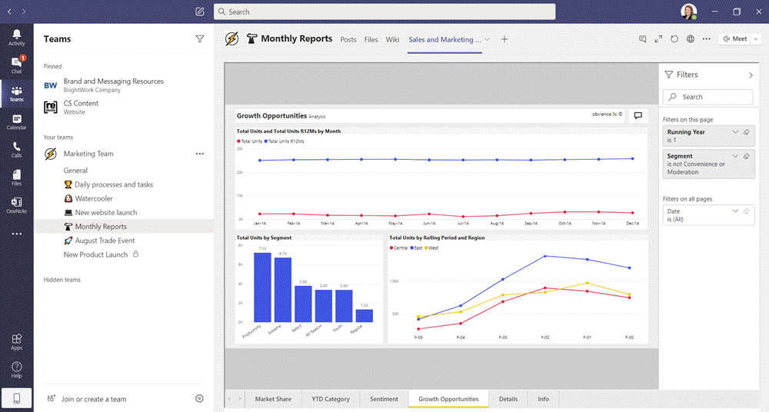Open Chat from the left rail
Viewport: 769px width, 412px height.
[x=16, y=65]
